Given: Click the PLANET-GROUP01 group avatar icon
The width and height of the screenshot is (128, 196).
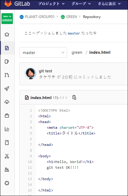Looking at the screenshot, I should [21, 17].
